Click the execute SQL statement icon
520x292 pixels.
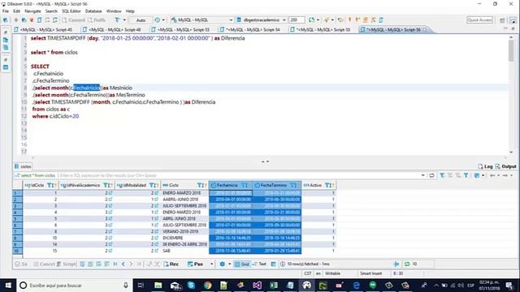tap(349, 20)
